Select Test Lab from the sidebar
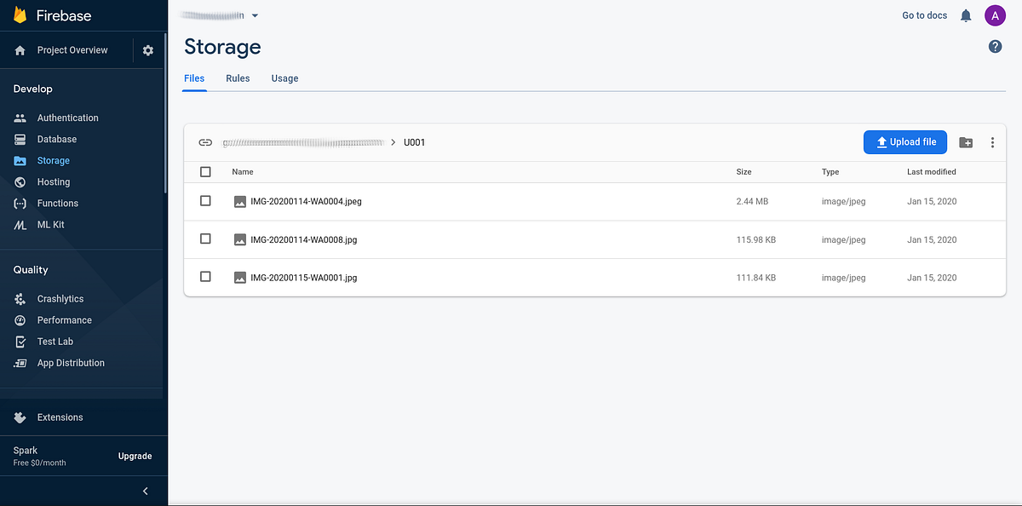The image size is (1022, 506). click(53, 341)
